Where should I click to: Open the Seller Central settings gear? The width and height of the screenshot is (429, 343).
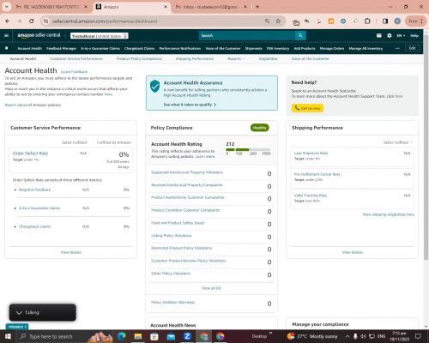point(390,35)
